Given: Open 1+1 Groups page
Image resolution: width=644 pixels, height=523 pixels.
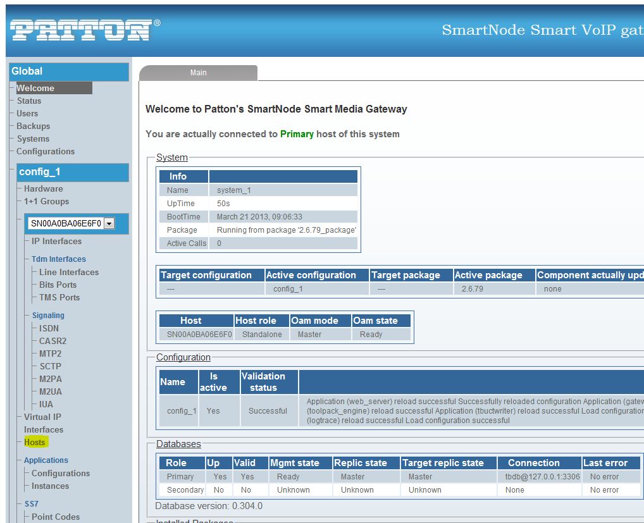Looking at the screenshot, I should 46,202.
